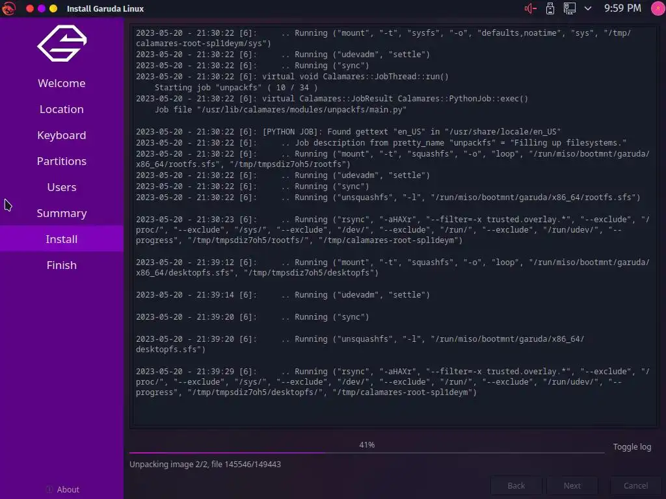Click the 21:39:20 sync log line

click(x=253, y=317)
